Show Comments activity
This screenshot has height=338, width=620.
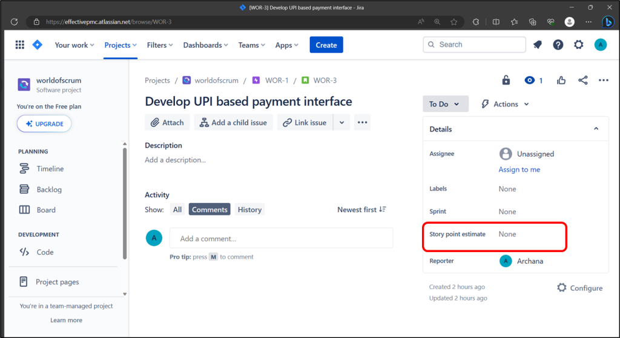[x=209, y=210]
